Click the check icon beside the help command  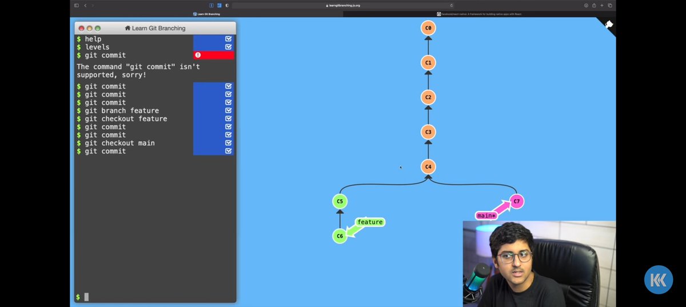pos(229,39)
